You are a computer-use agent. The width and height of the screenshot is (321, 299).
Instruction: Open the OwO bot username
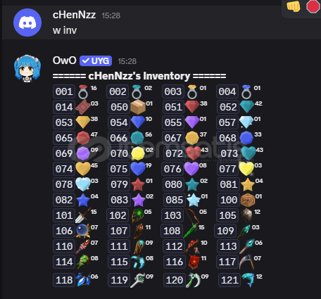coord(65,61)
